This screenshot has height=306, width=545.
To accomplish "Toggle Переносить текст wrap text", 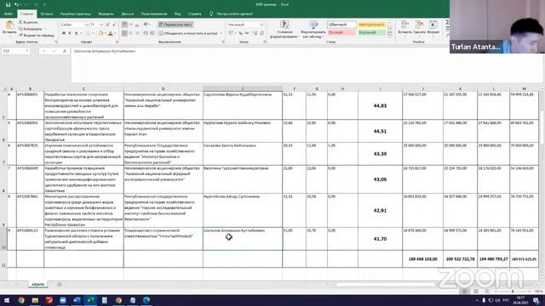I will coord(175,25).
